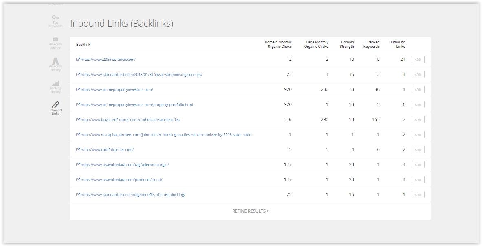
Task: Click external link icon for buystorefixtures.com row
Action: click(78, 119)
